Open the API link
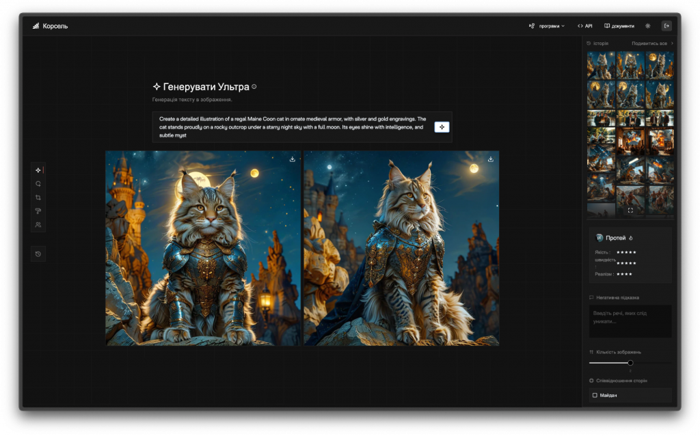Viewport: 700px width, 436px height. click(x=585, y=26)
